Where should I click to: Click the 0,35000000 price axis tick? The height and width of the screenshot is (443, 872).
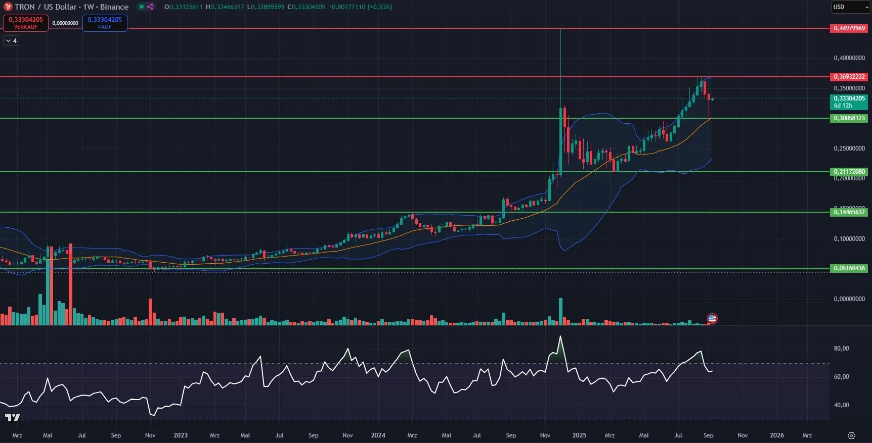[849, 88]
